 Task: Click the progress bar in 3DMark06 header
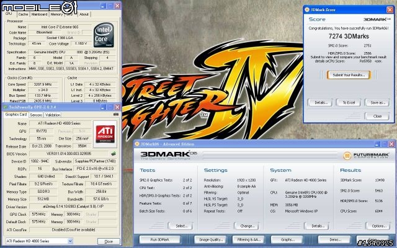(270, 156)
